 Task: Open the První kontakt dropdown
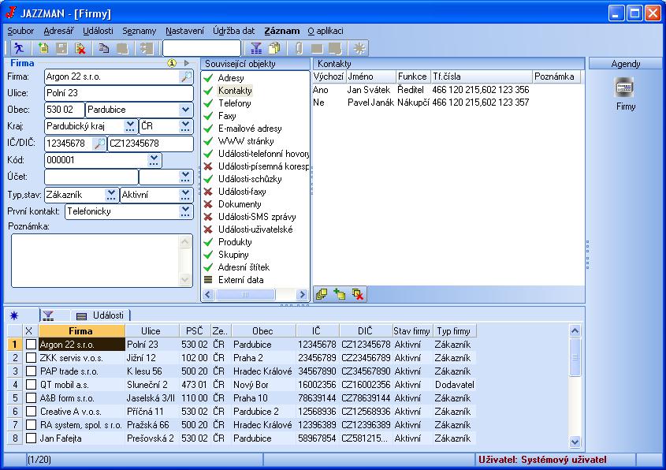point(185,211)
